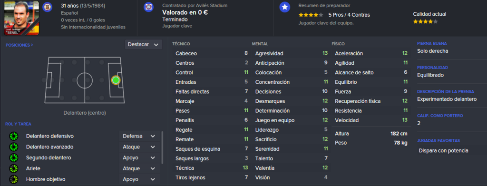
Task: Open the Apoyo duty dropdown for Segundo delantero
Action: (x=139, y=158)
